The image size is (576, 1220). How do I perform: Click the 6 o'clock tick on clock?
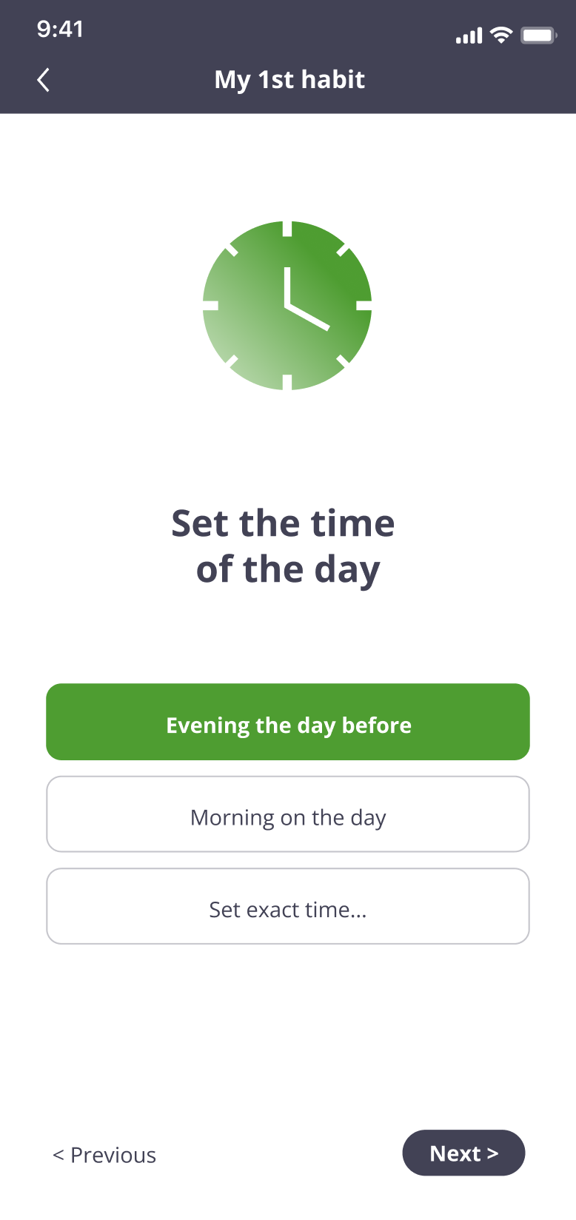(x=287, y=382)
